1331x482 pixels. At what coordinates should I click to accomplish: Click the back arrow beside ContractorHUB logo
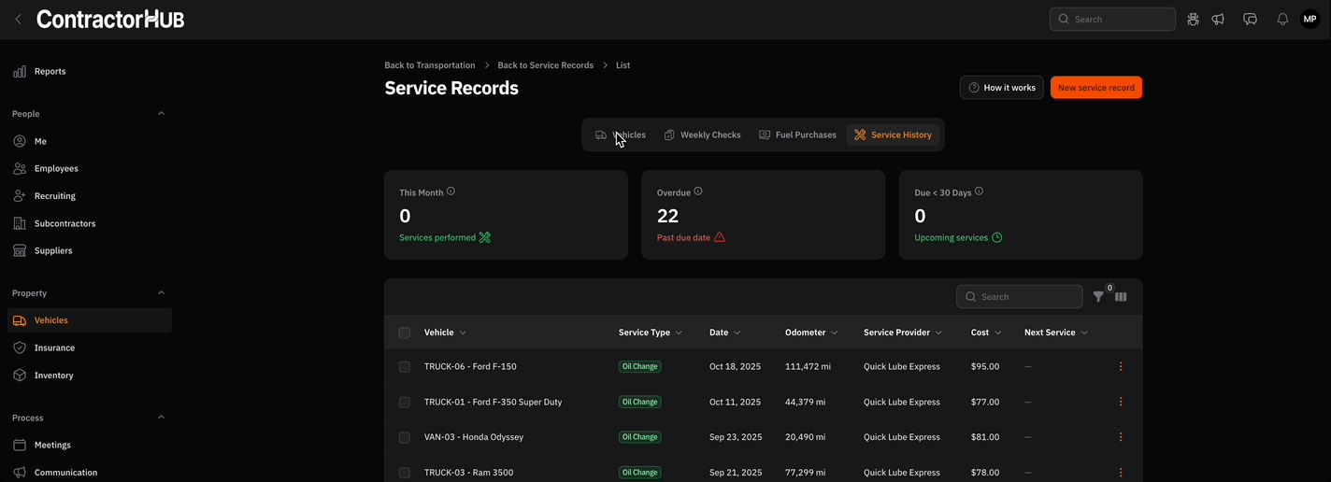click(x=18, y=19)
